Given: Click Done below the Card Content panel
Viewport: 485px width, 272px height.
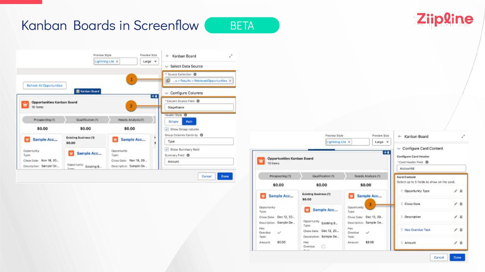Looking at the screenshot, I should [x=457, y=258].
